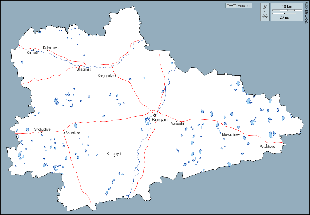Click the Kataysk town label

tap(32, 53)
